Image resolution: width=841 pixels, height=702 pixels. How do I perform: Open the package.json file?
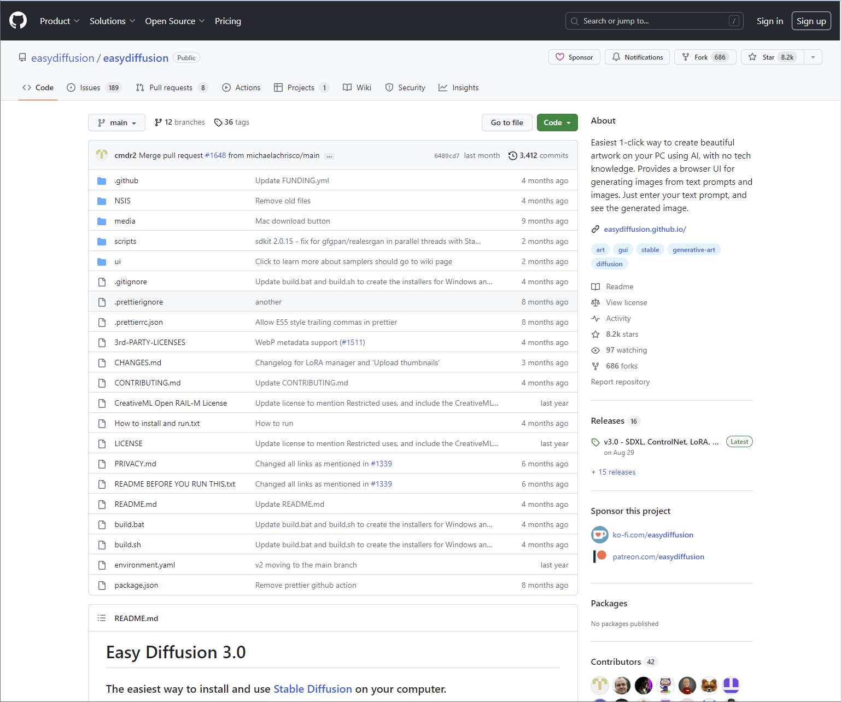click(x=136, y=585)
